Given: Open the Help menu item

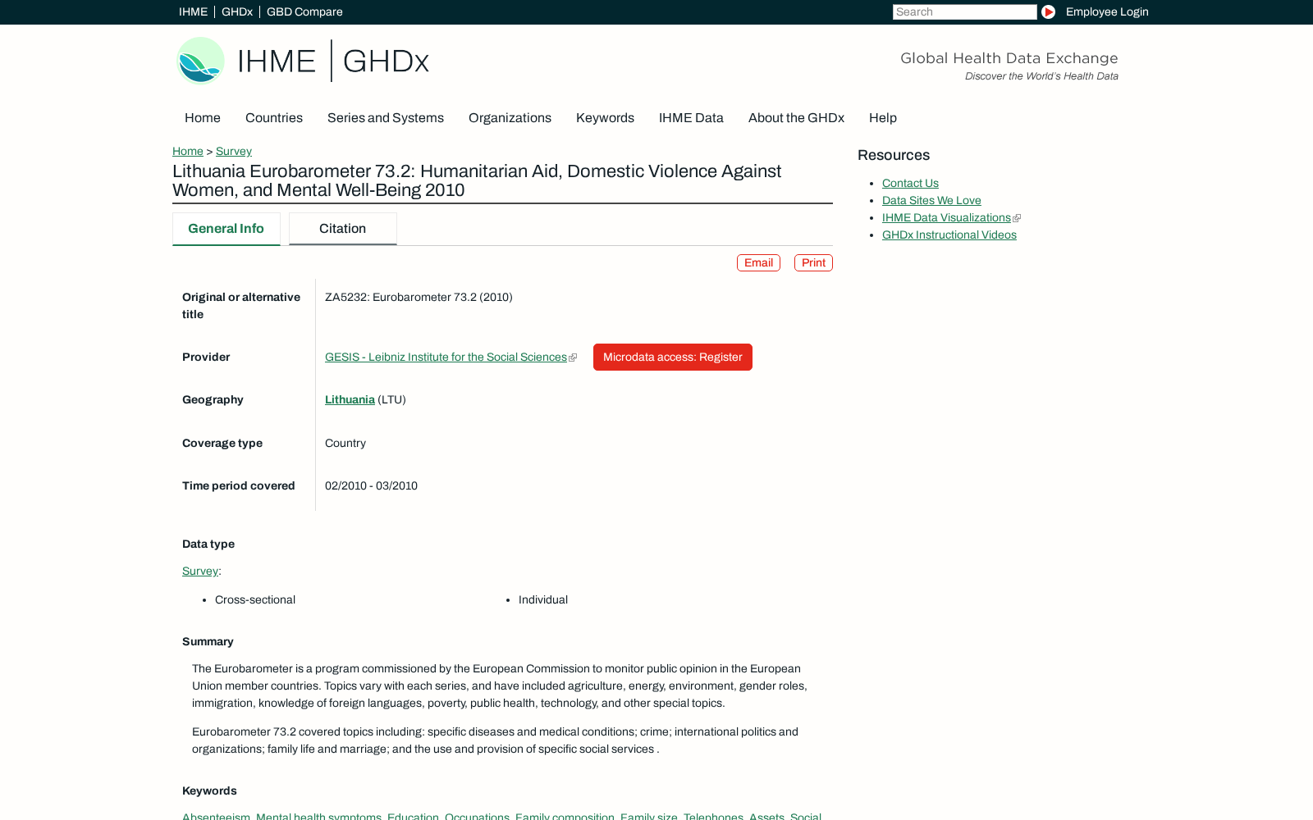Looking at the screenshot, I should coord(883,118).
